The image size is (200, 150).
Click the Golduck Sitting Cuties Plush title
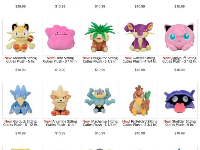click(21, 123)
